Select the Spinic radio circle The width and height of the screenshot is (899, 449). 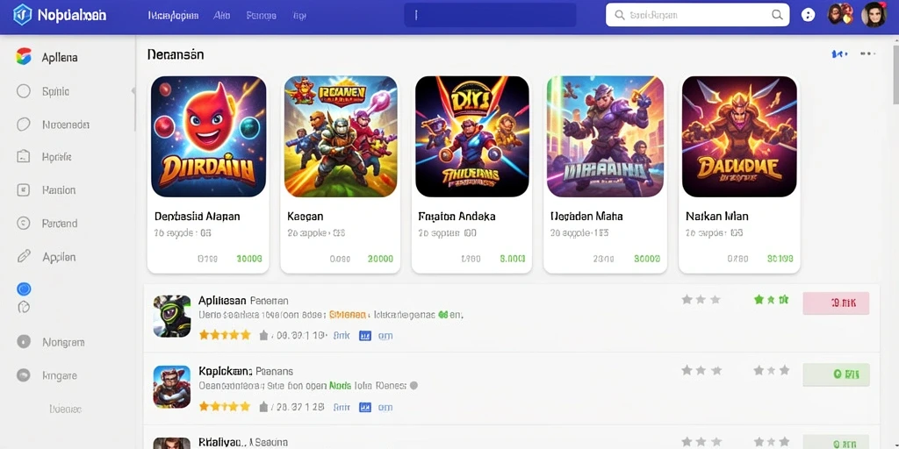[24, 91]
